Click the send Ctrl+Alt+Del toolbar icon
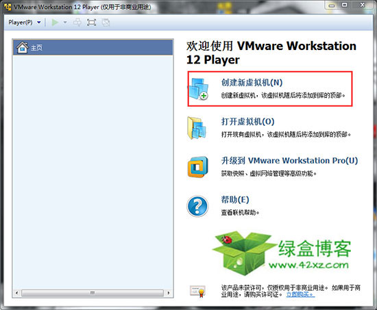Screen dimensions: 377x310 (x=77, y=23)
